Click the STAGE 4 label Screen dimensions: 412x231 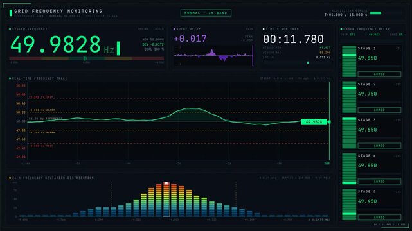366,156
